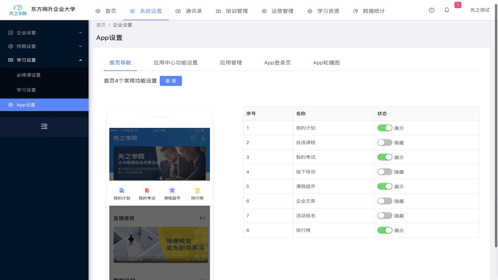Image resolution: width=498 pixels, height=280 pixels.
Task: Open 必修课设置 in the sidebar
Action: [29, 75]
